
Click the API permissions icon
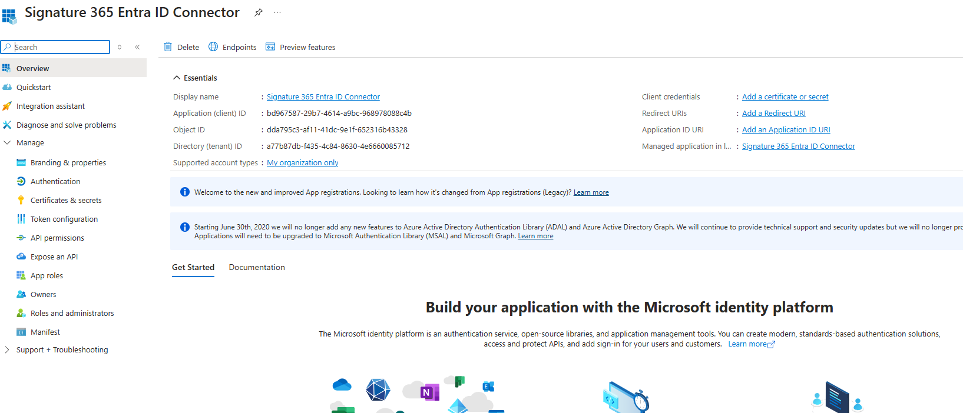(x=21, y=238)
